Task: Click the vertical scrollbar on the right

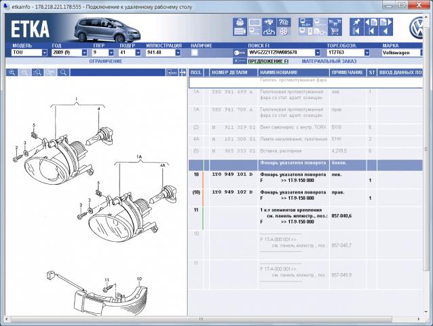Action: tap(426, 149)
